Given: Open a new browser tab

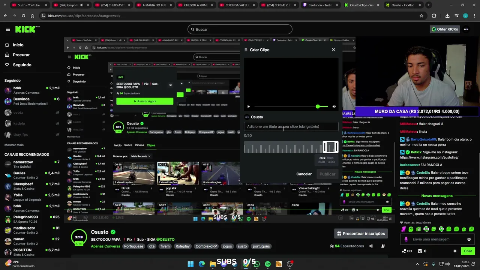Looking at the screenshot, I should click(x=429, y=5).
